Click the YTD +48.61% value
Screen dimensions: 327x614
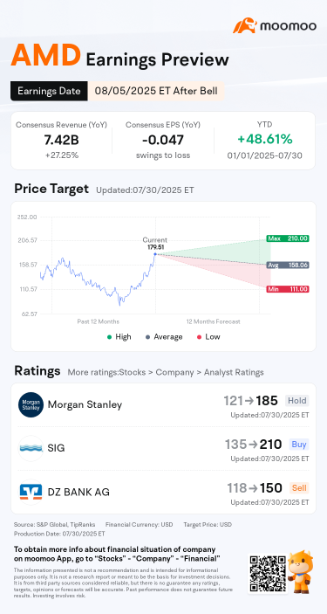click(265, 139)
